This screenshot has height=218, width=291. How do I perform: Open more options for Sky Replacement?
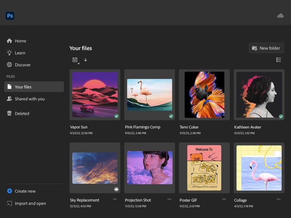click(x=115, y=199)
